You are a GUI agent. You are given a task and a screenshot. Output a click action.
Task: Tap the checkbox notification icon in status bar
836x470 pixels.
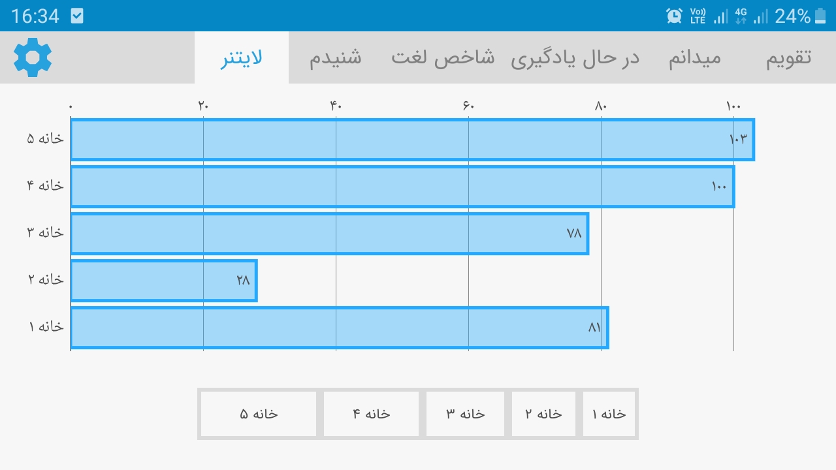[x=77, y=16]
